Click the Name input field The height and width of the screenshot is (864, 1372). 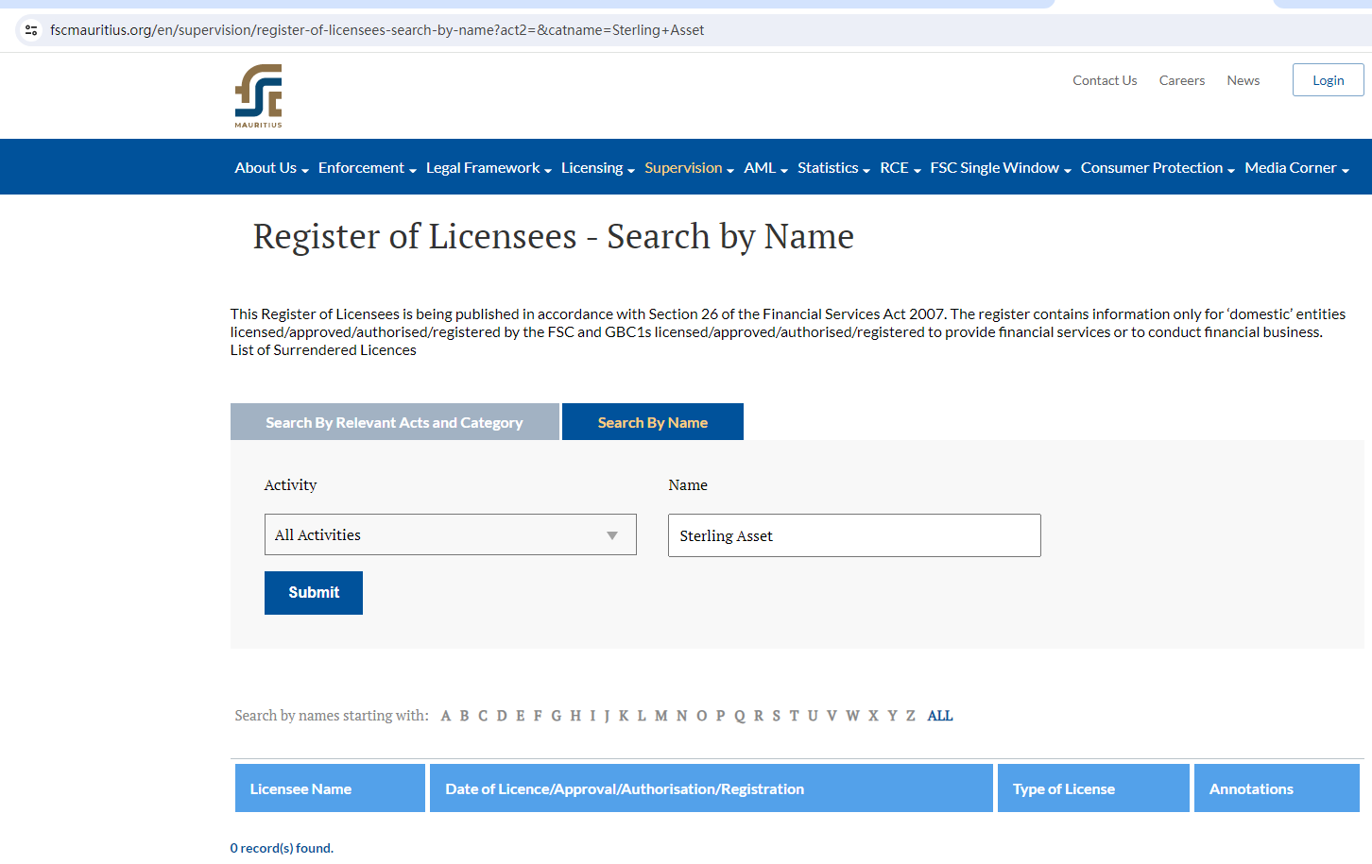(853, 535)
